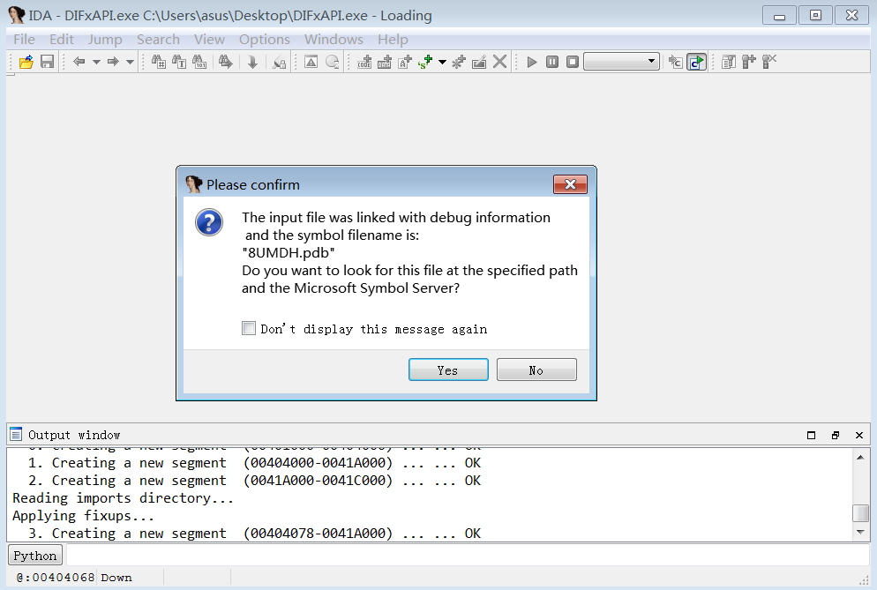Click the Search text binoculars icon
This screenshot has height=590, width=877.
click(179, 62)
